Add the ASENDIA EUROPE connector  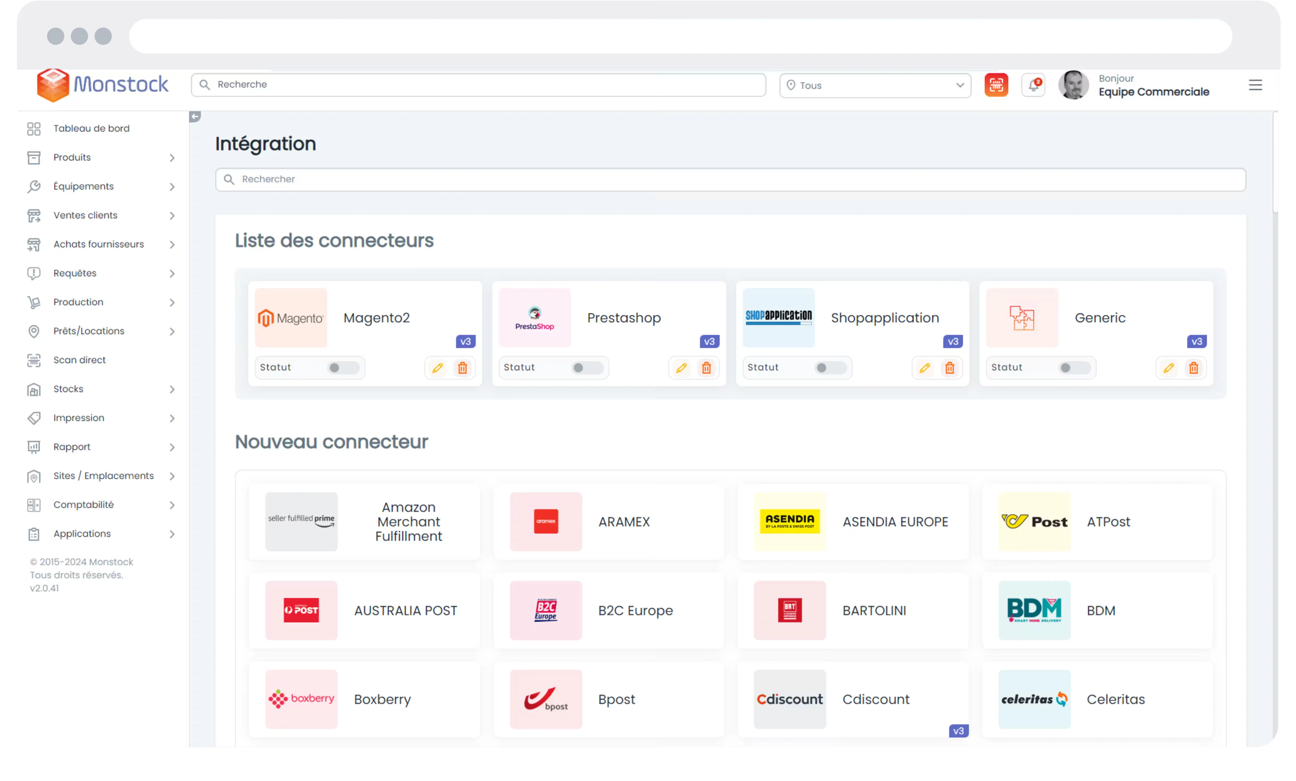853,522
